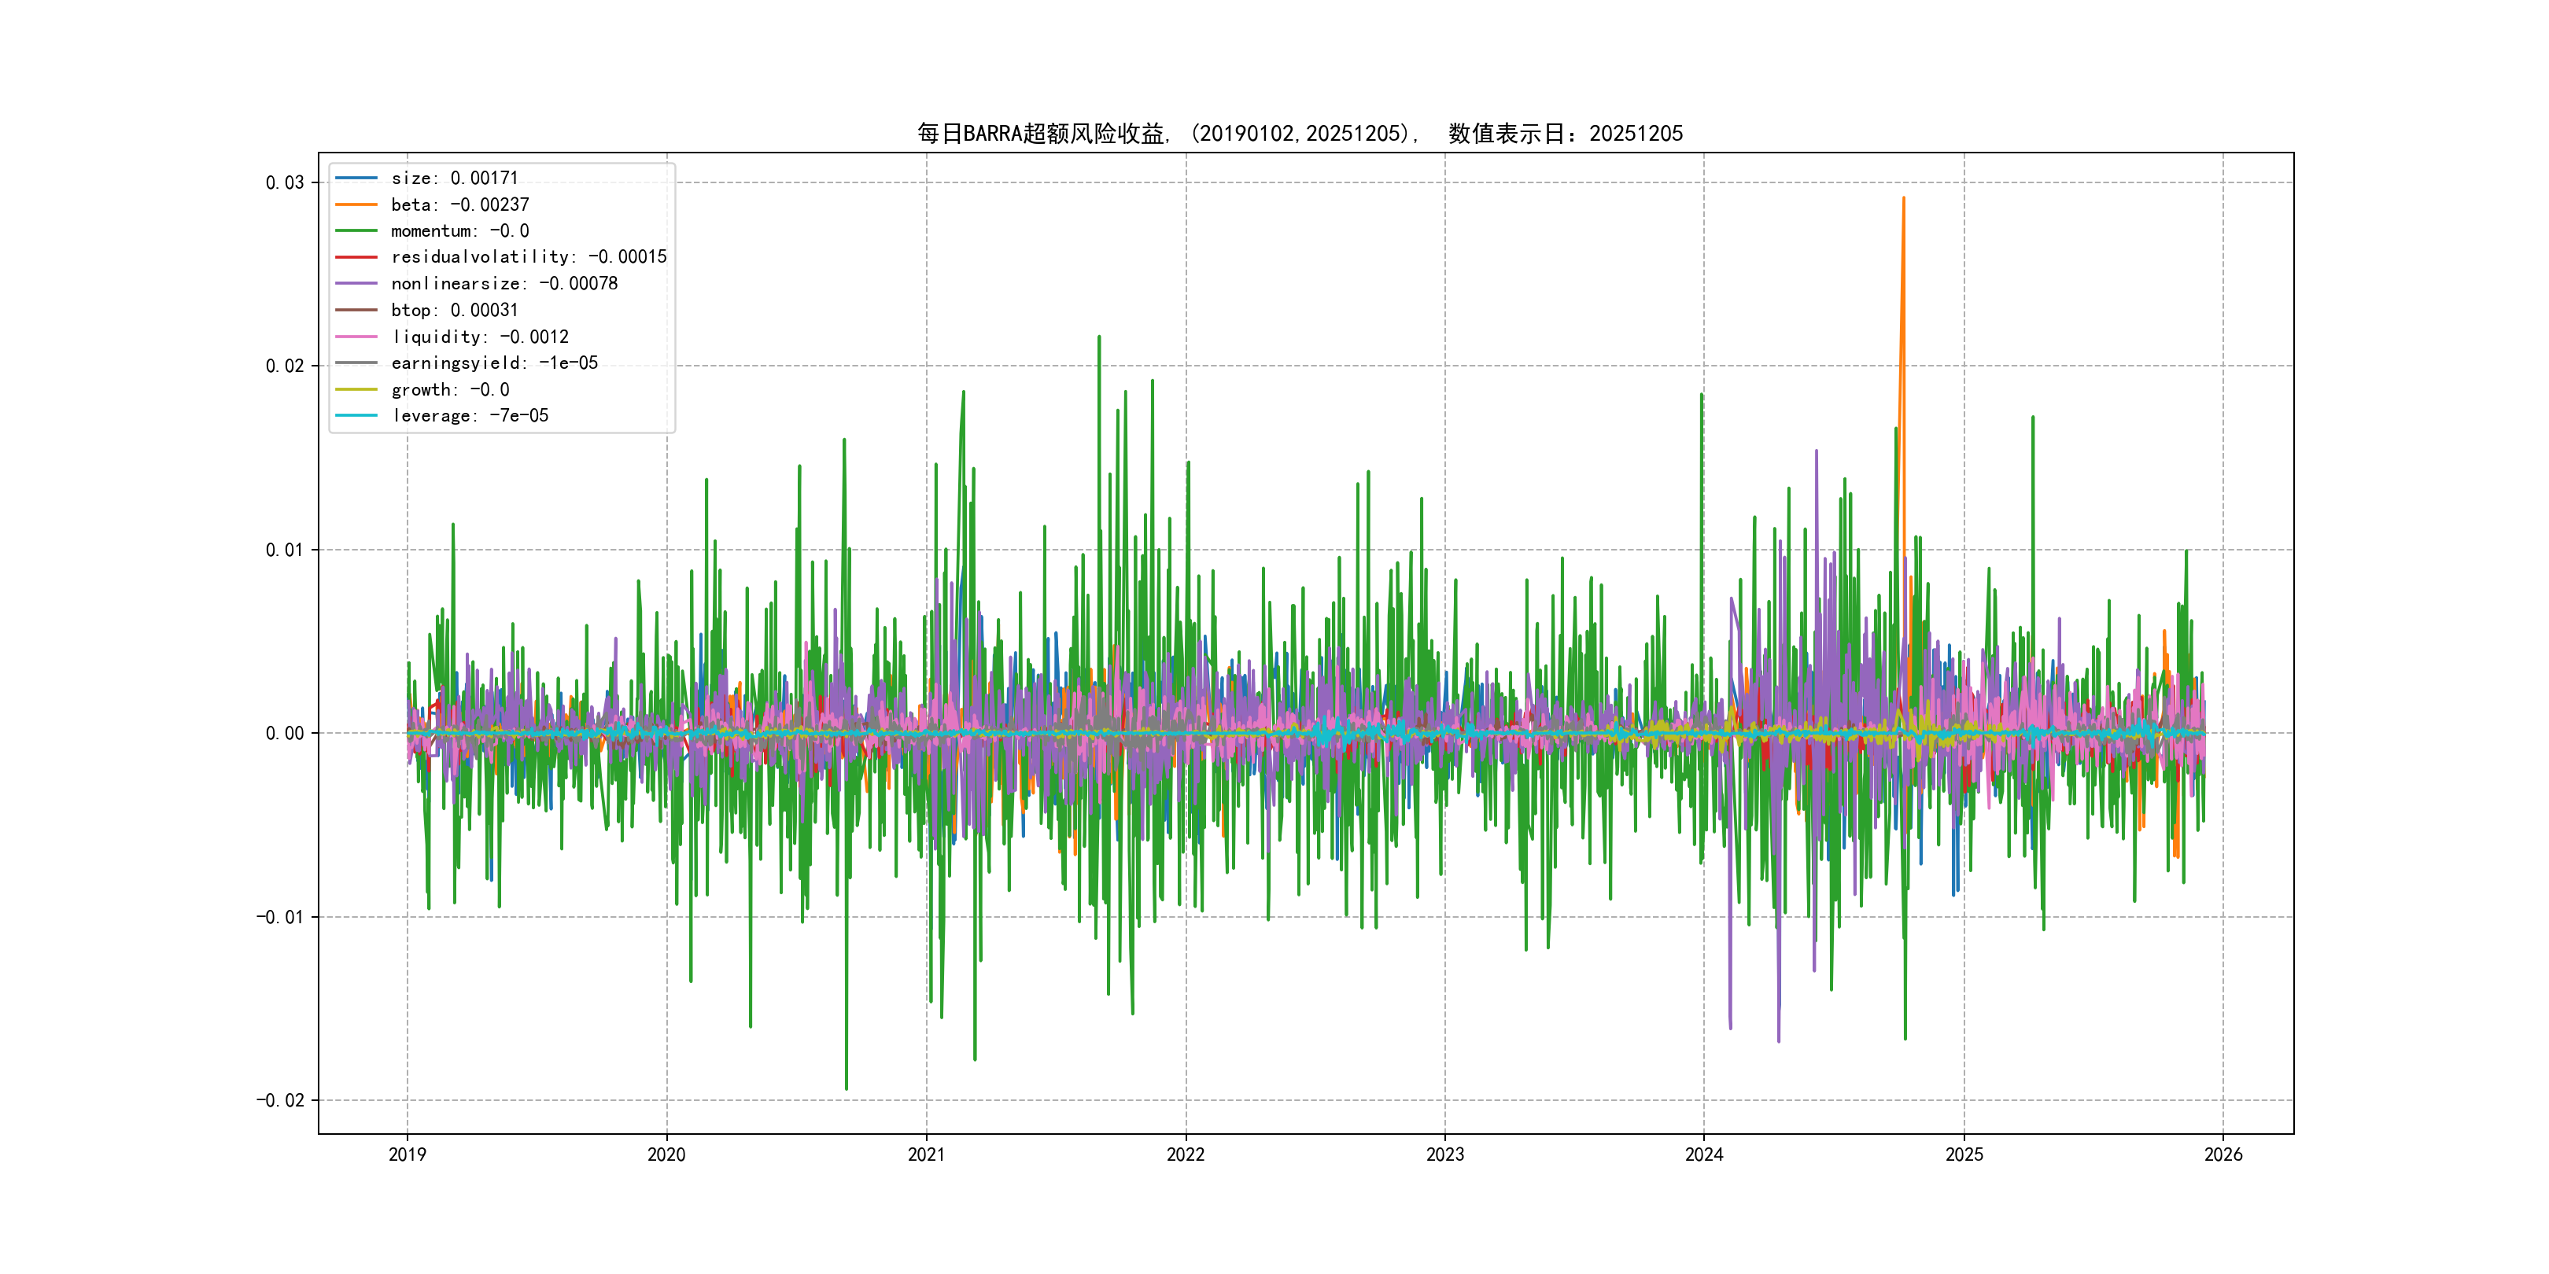This screenshot has height=1274, width=2549.
Task: Click the 2024 x-axis tick label
Action: click(1704, 1154)
